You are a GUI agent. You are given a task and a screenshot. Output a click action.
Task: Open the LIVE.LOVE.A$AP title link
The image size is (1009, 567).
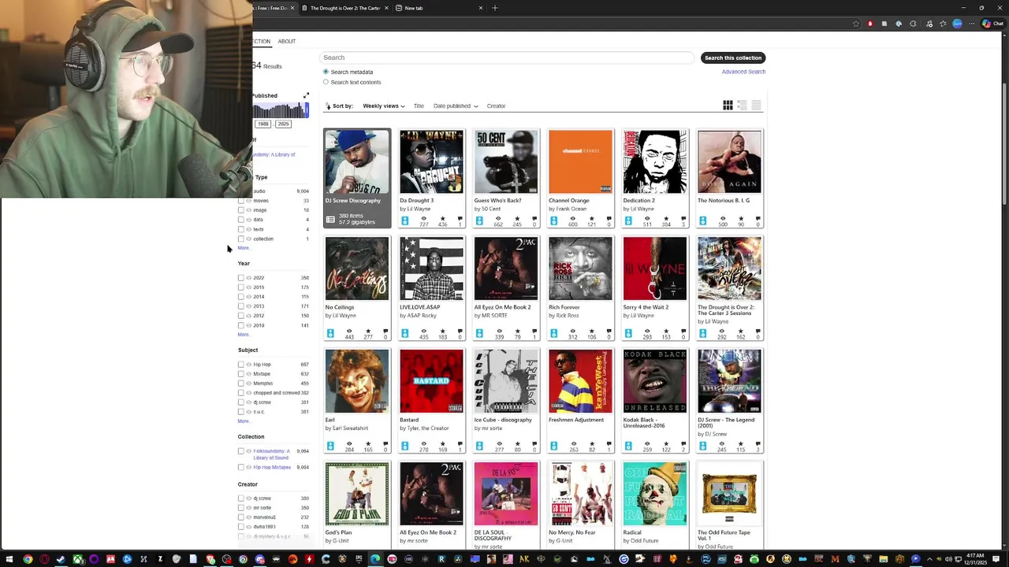click(x=419, y=307)
